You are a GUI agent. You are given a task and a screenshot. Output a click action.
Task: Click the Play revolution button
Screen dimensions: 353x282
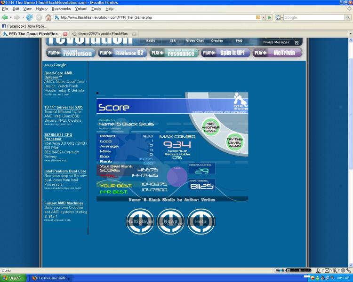click(71, 53)
